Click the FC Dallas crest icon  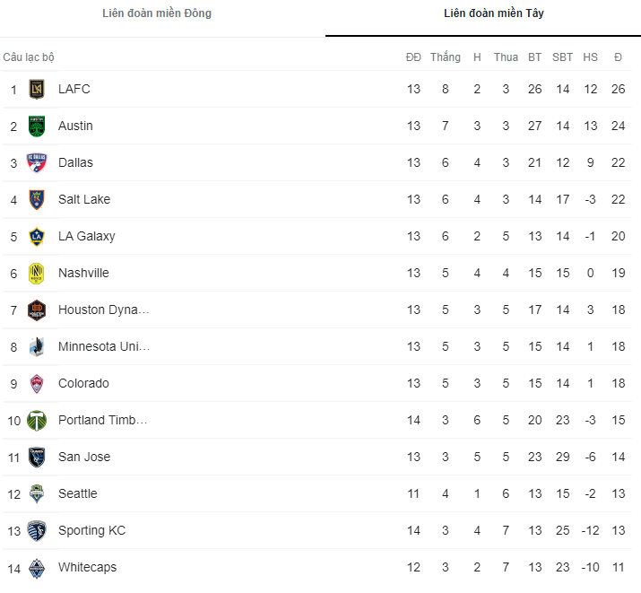[37, 163]
